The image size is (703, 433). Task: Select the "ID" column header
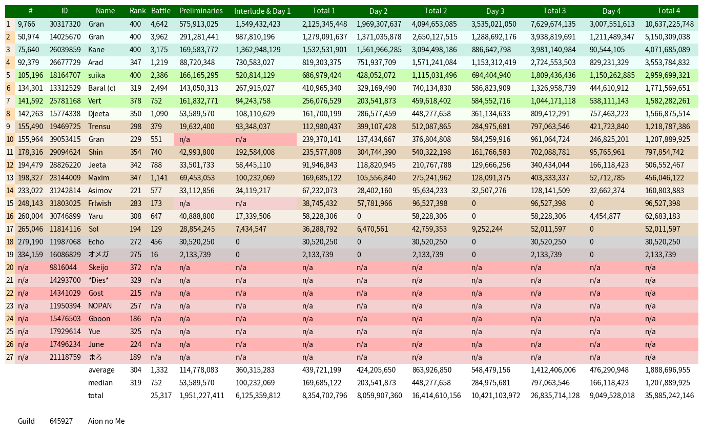pos(65,11)
